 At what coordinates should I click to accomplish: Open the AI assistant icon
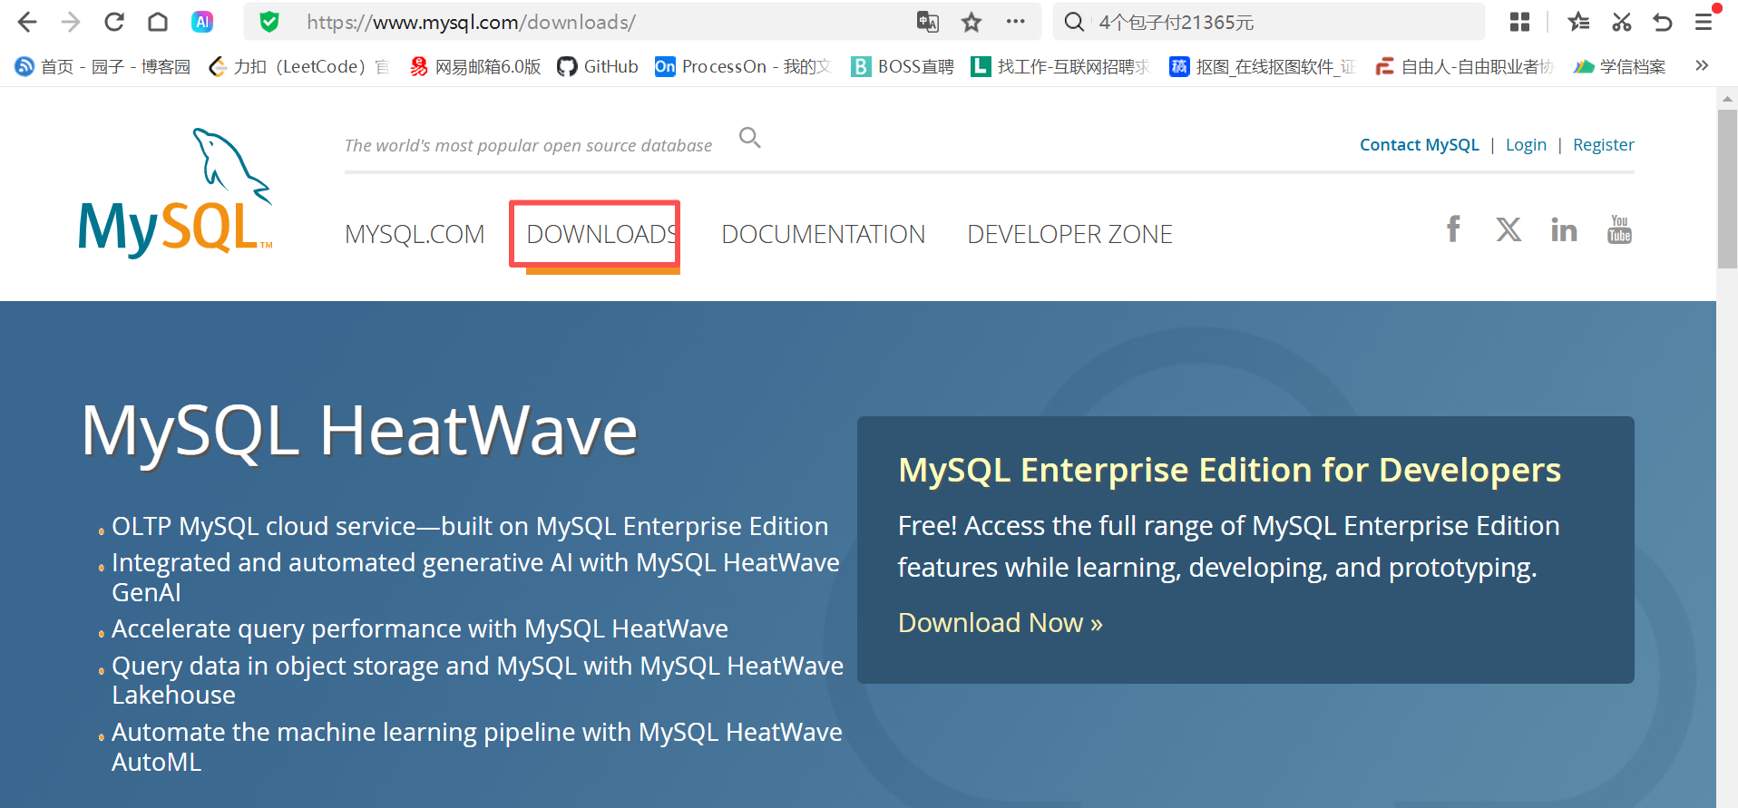(202, 22)
